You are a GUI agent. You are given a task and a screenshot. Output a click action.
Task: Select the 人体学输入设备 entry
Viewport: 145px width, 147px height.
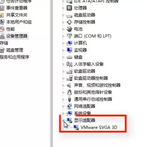[x=89, y=64]
